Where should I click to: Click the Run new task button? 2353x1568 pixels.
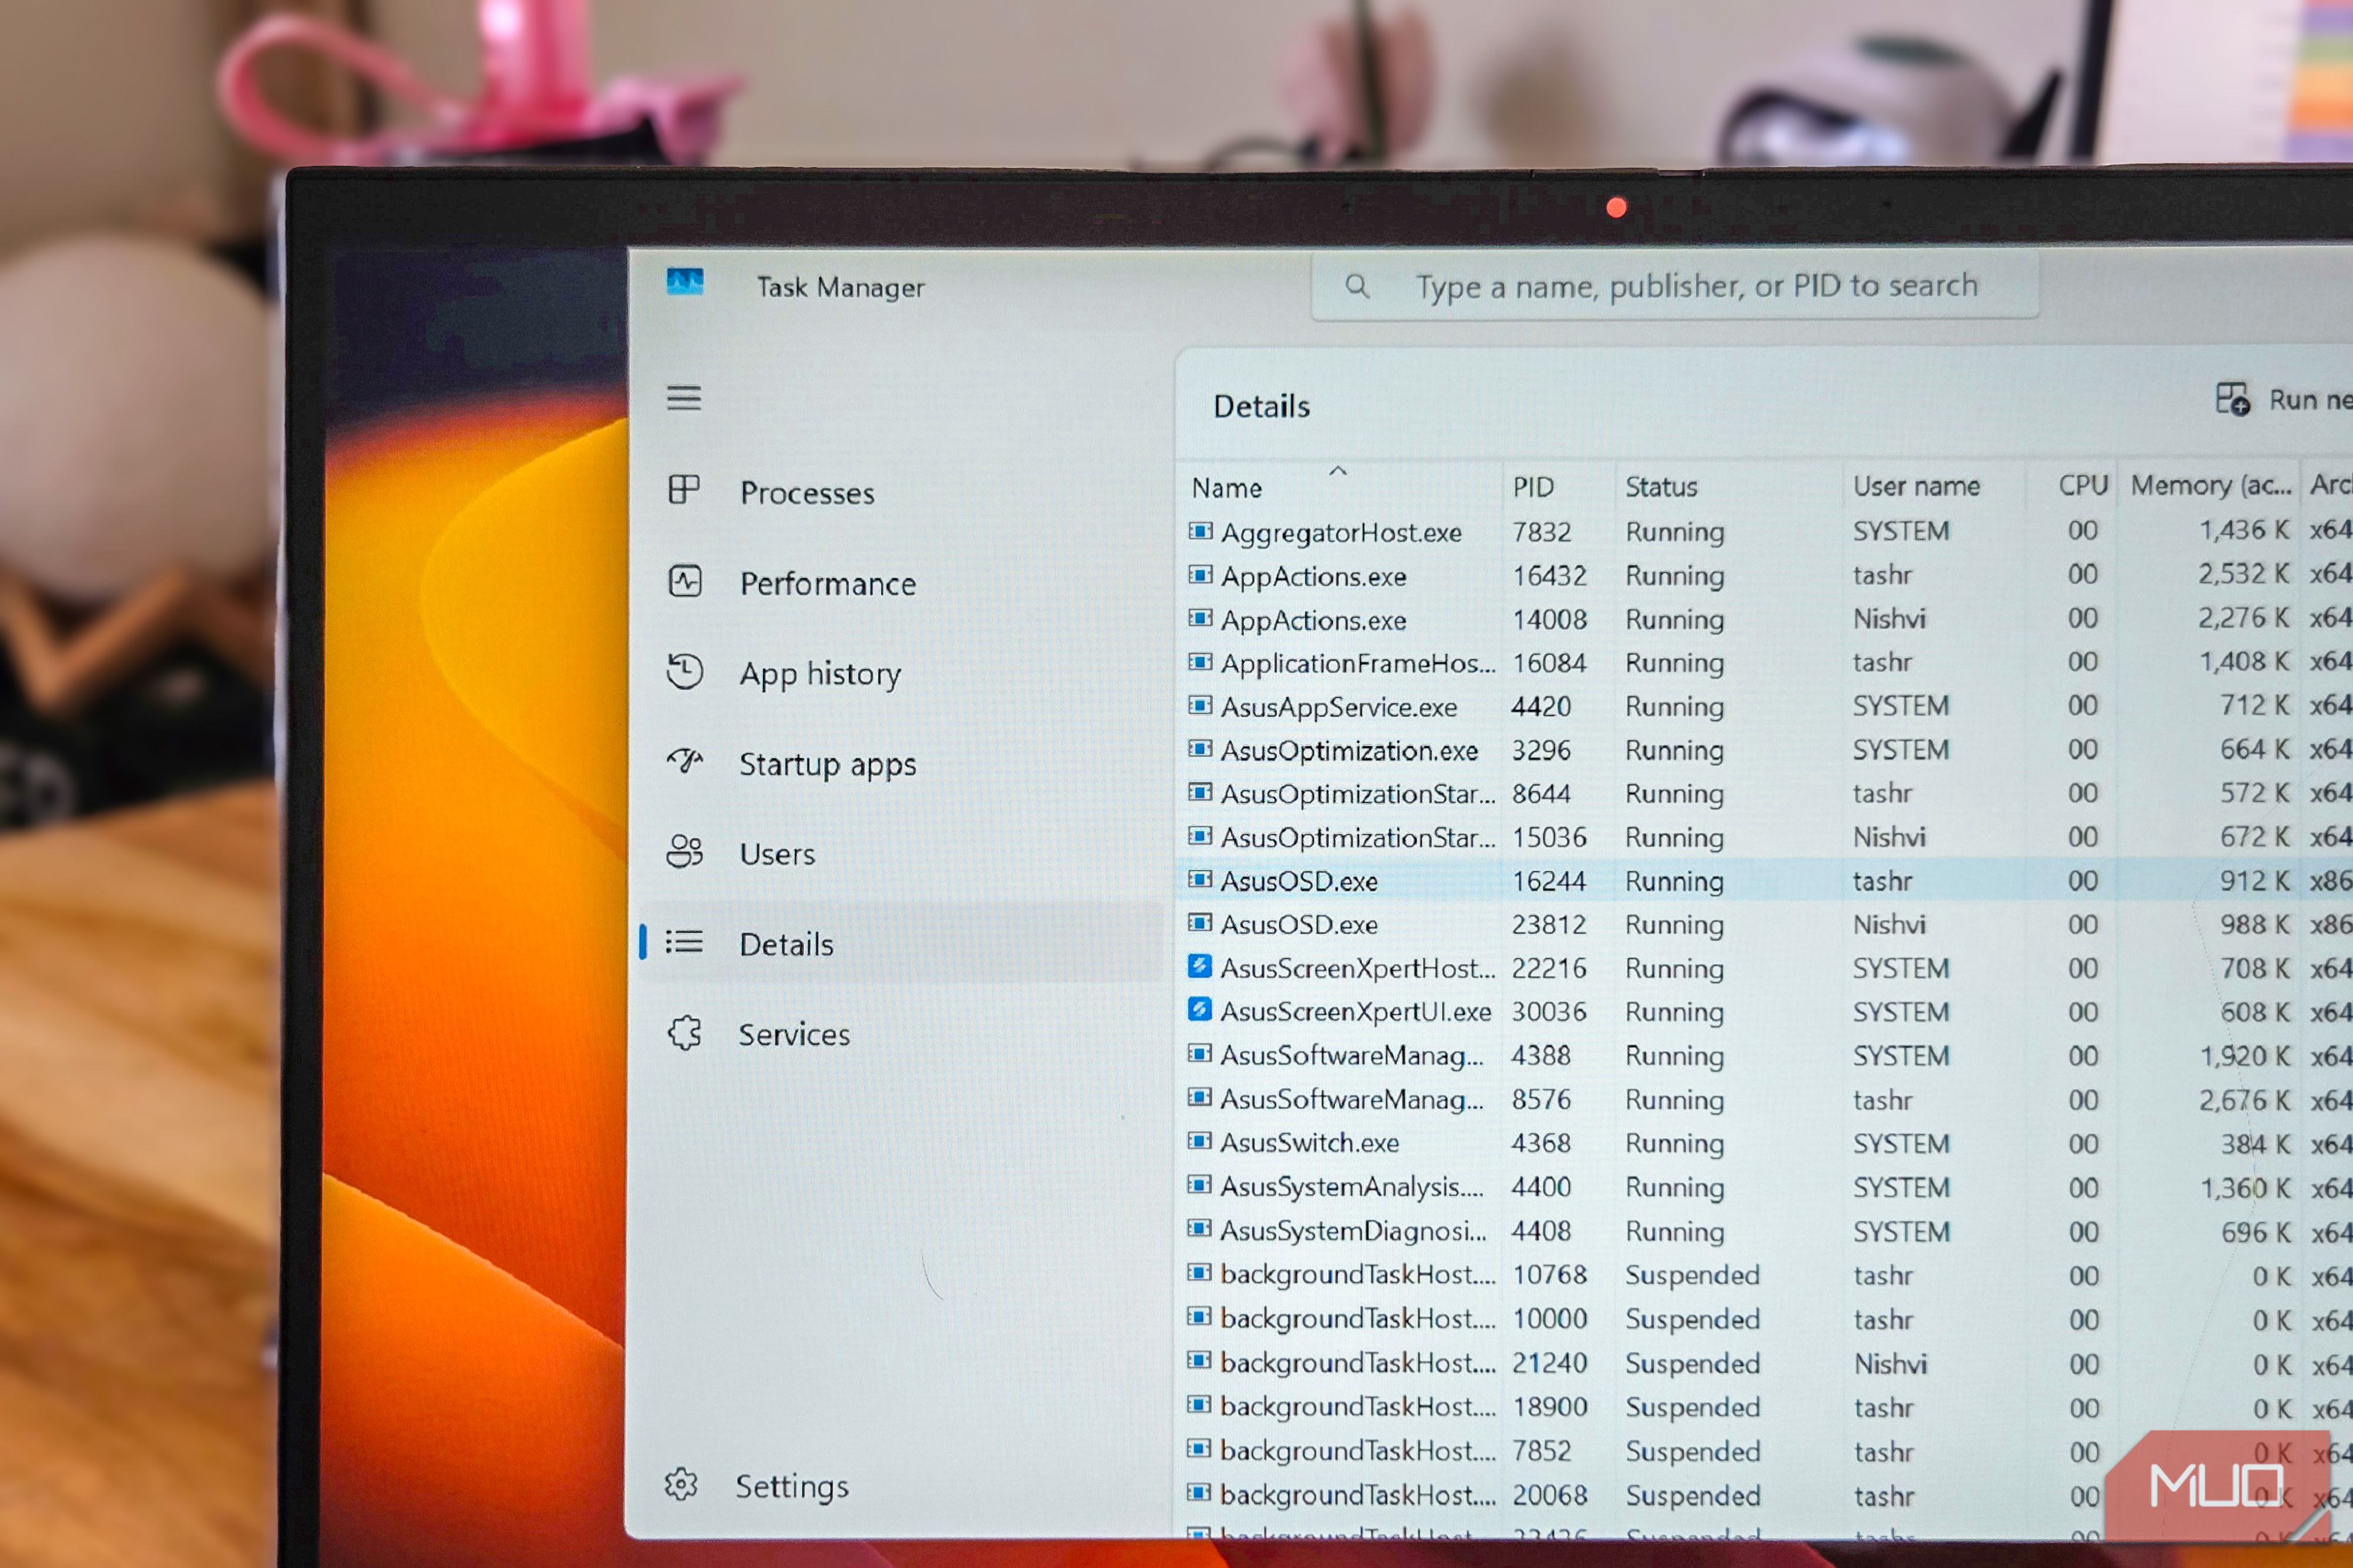click(x=2283, y=400)
